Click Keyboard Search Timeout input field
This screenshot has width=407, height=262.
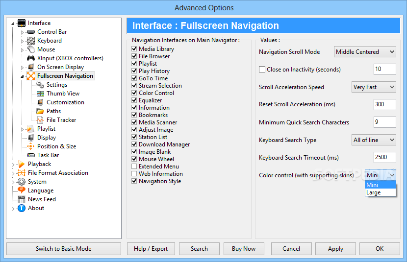tap(384, 157)
